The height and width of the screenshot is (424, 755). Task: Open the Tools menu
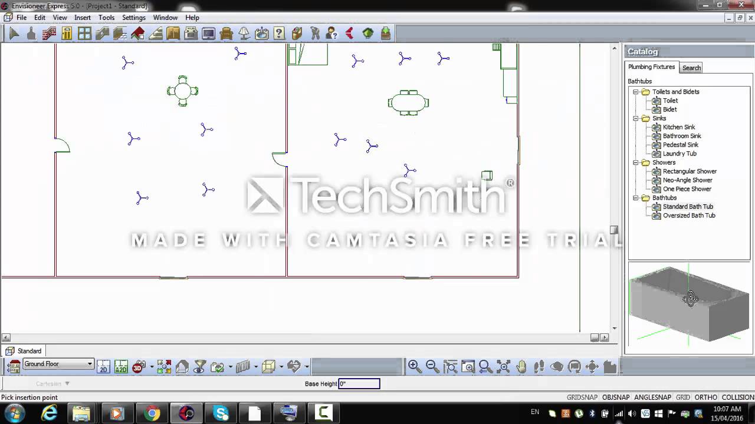coord(106,18)
